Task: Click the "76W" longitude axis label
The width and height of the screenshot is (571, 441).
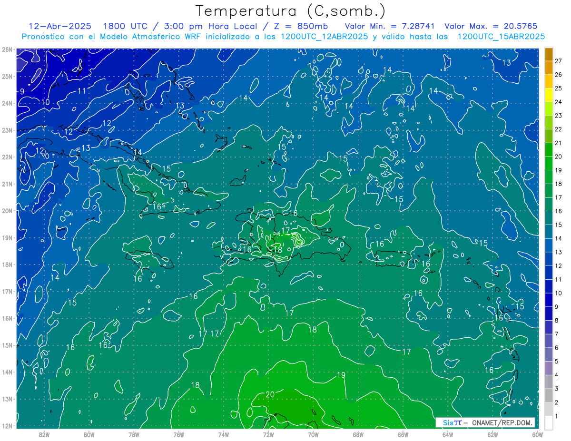Action: tap(179, 434)
